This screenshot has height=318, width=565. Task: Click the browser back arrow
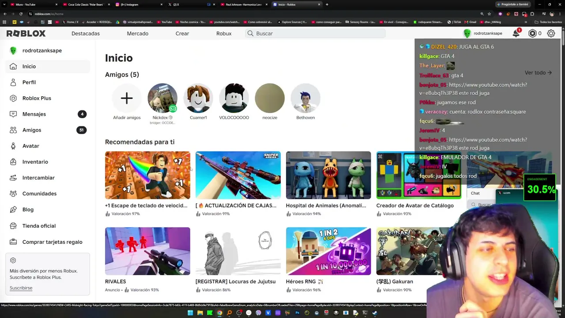pos(5,14)
